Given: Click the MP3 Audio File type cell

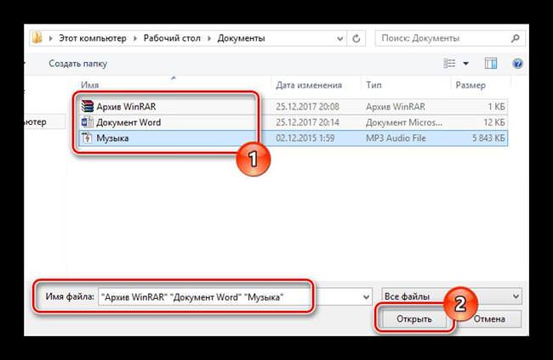Looking at the screenshot, I should pos(396,138).
